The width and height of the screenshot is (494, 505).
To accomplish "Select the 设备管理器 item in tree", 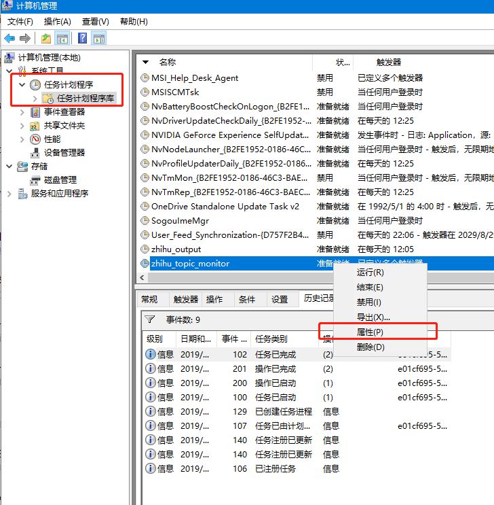I will pos(64,152).
